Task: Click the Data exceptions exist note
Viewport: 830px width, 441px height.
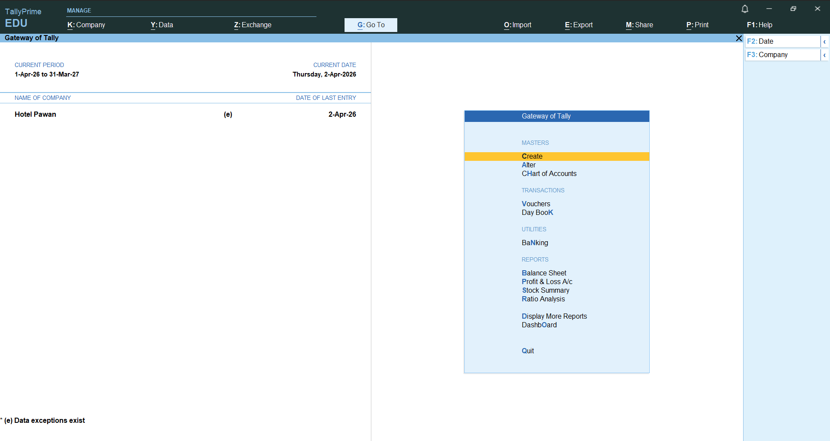Action: [x=43, y=421]
